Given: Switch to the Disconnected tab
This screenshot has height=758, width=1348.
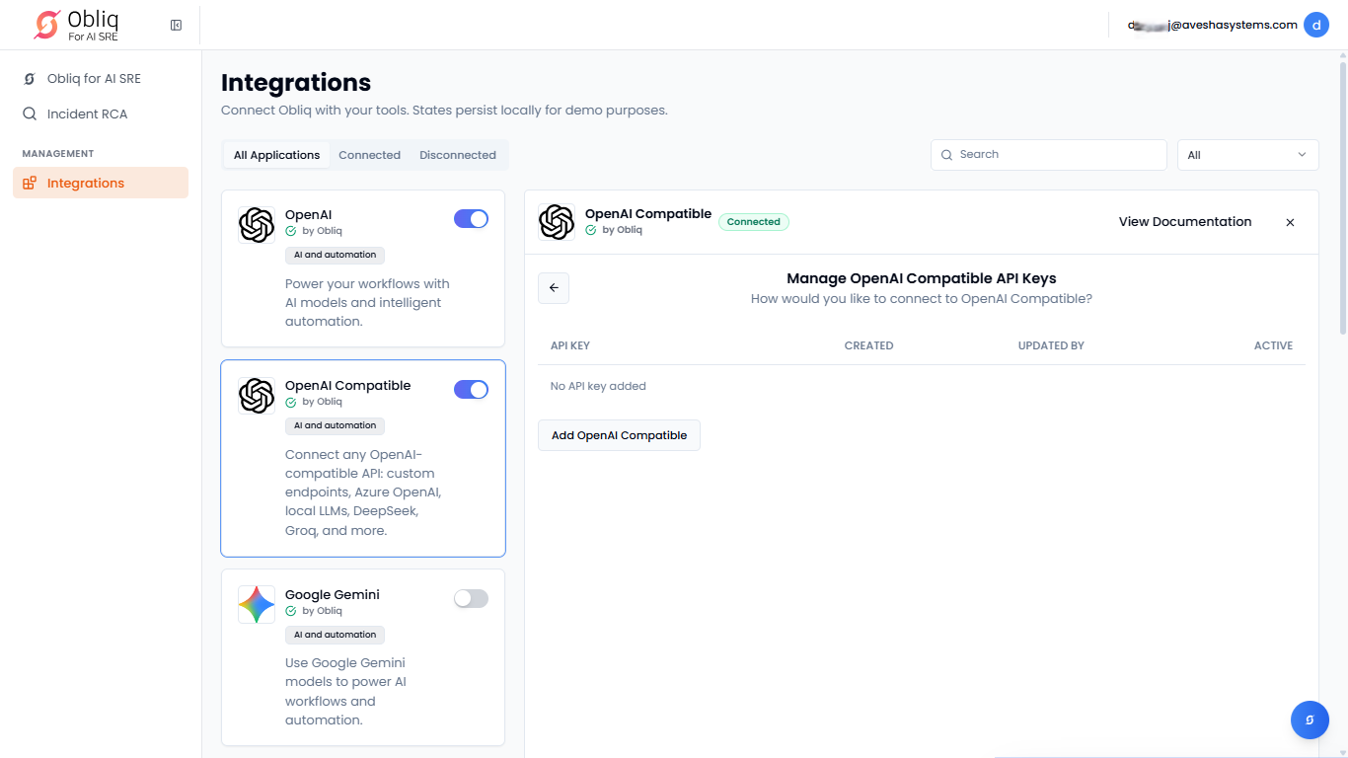Looking at the screenshot, I should coord(457,155).
